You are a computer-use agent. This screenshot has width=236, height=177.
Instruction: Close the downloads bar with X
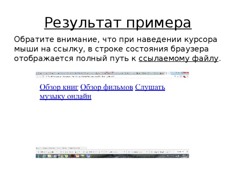click(x=187, y=152)
